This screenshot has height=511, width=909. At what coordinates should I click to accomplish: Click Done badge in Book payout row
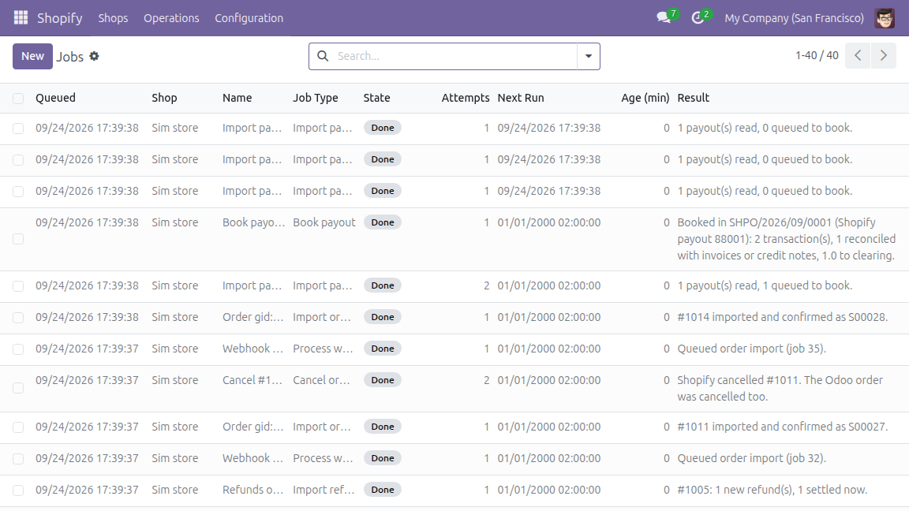pos(383,222)
